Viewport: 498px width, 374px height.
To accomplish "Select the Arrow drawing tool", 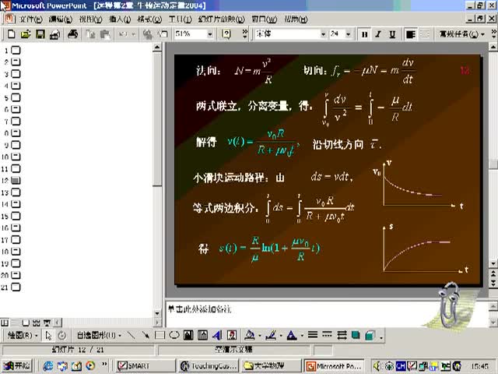I will click(x=146, y=335).
